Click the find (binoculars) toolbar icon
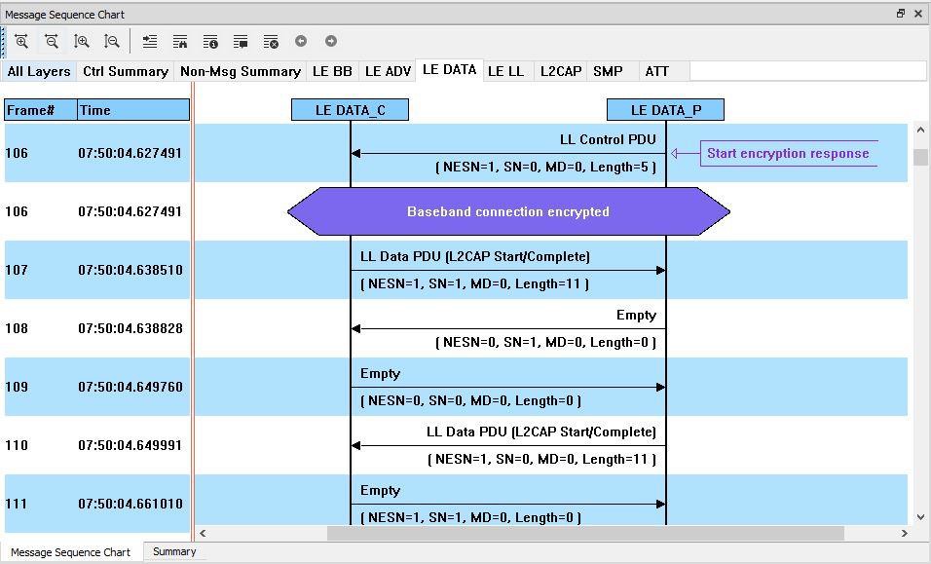The image size is (931, 564). (180, 41)
